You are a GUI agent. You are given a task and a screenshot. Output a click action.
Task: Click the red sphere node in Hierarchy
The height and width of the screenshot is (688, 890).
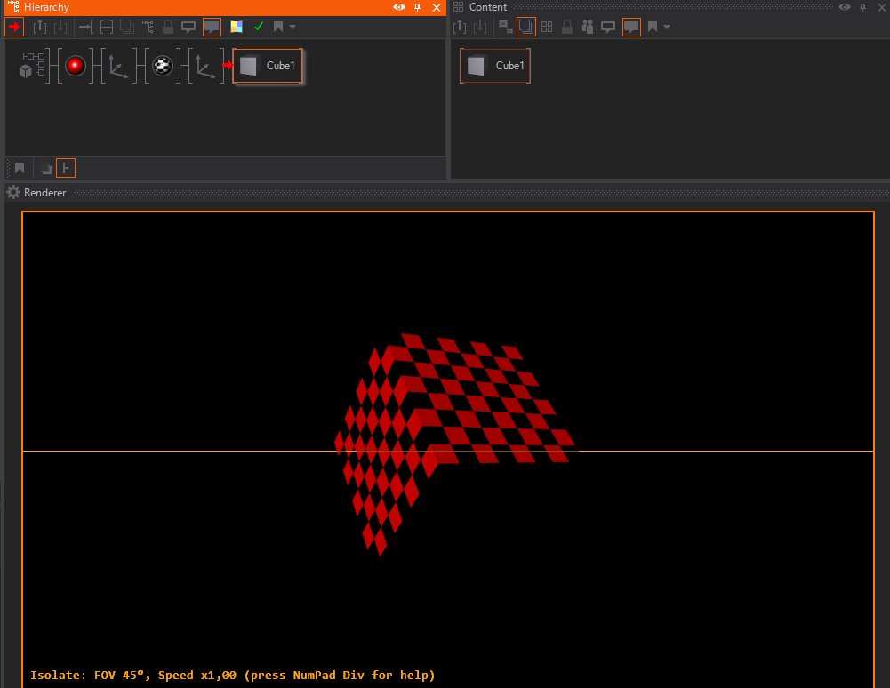(x=76, y=66)
